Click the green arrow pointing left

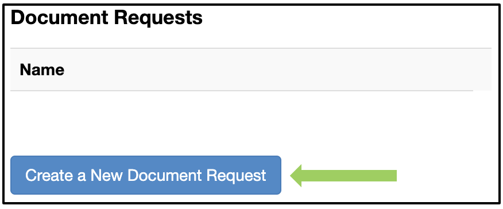[x=343, y=175]
